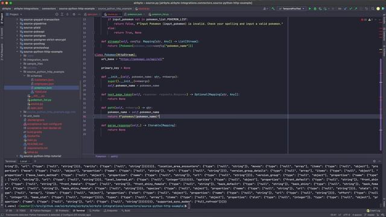This screenshot has width=386, height=217.
Task: Click the Git push arrow icon
Action: 356,8
